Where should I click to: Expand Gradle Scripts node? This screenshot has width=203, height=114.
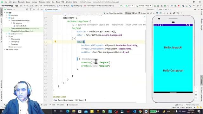(x=4, y=49)
